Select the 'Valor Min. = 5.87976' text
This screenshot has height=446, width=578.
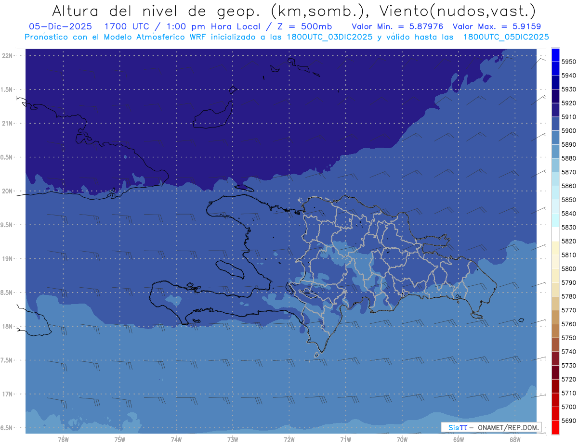click(x=397, y=26)
